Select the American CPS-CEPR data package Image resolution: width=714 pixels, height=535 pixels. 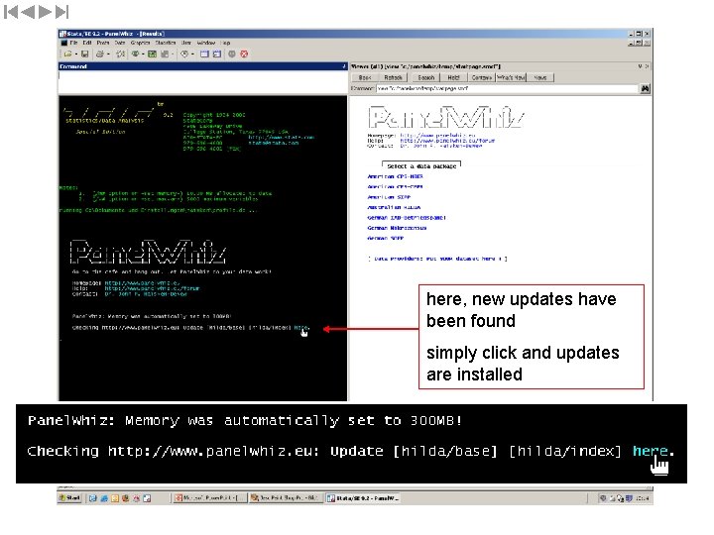click(x=396, y=187)
